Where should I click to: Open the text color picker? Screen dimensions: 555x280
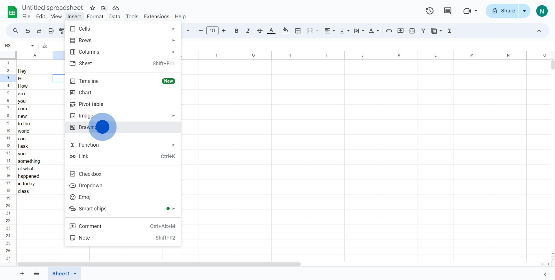coord(271,31)
